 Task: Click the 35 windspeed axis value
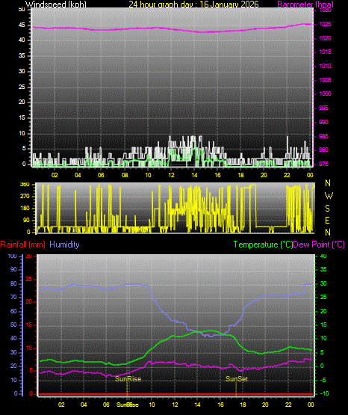pos(22,55)
